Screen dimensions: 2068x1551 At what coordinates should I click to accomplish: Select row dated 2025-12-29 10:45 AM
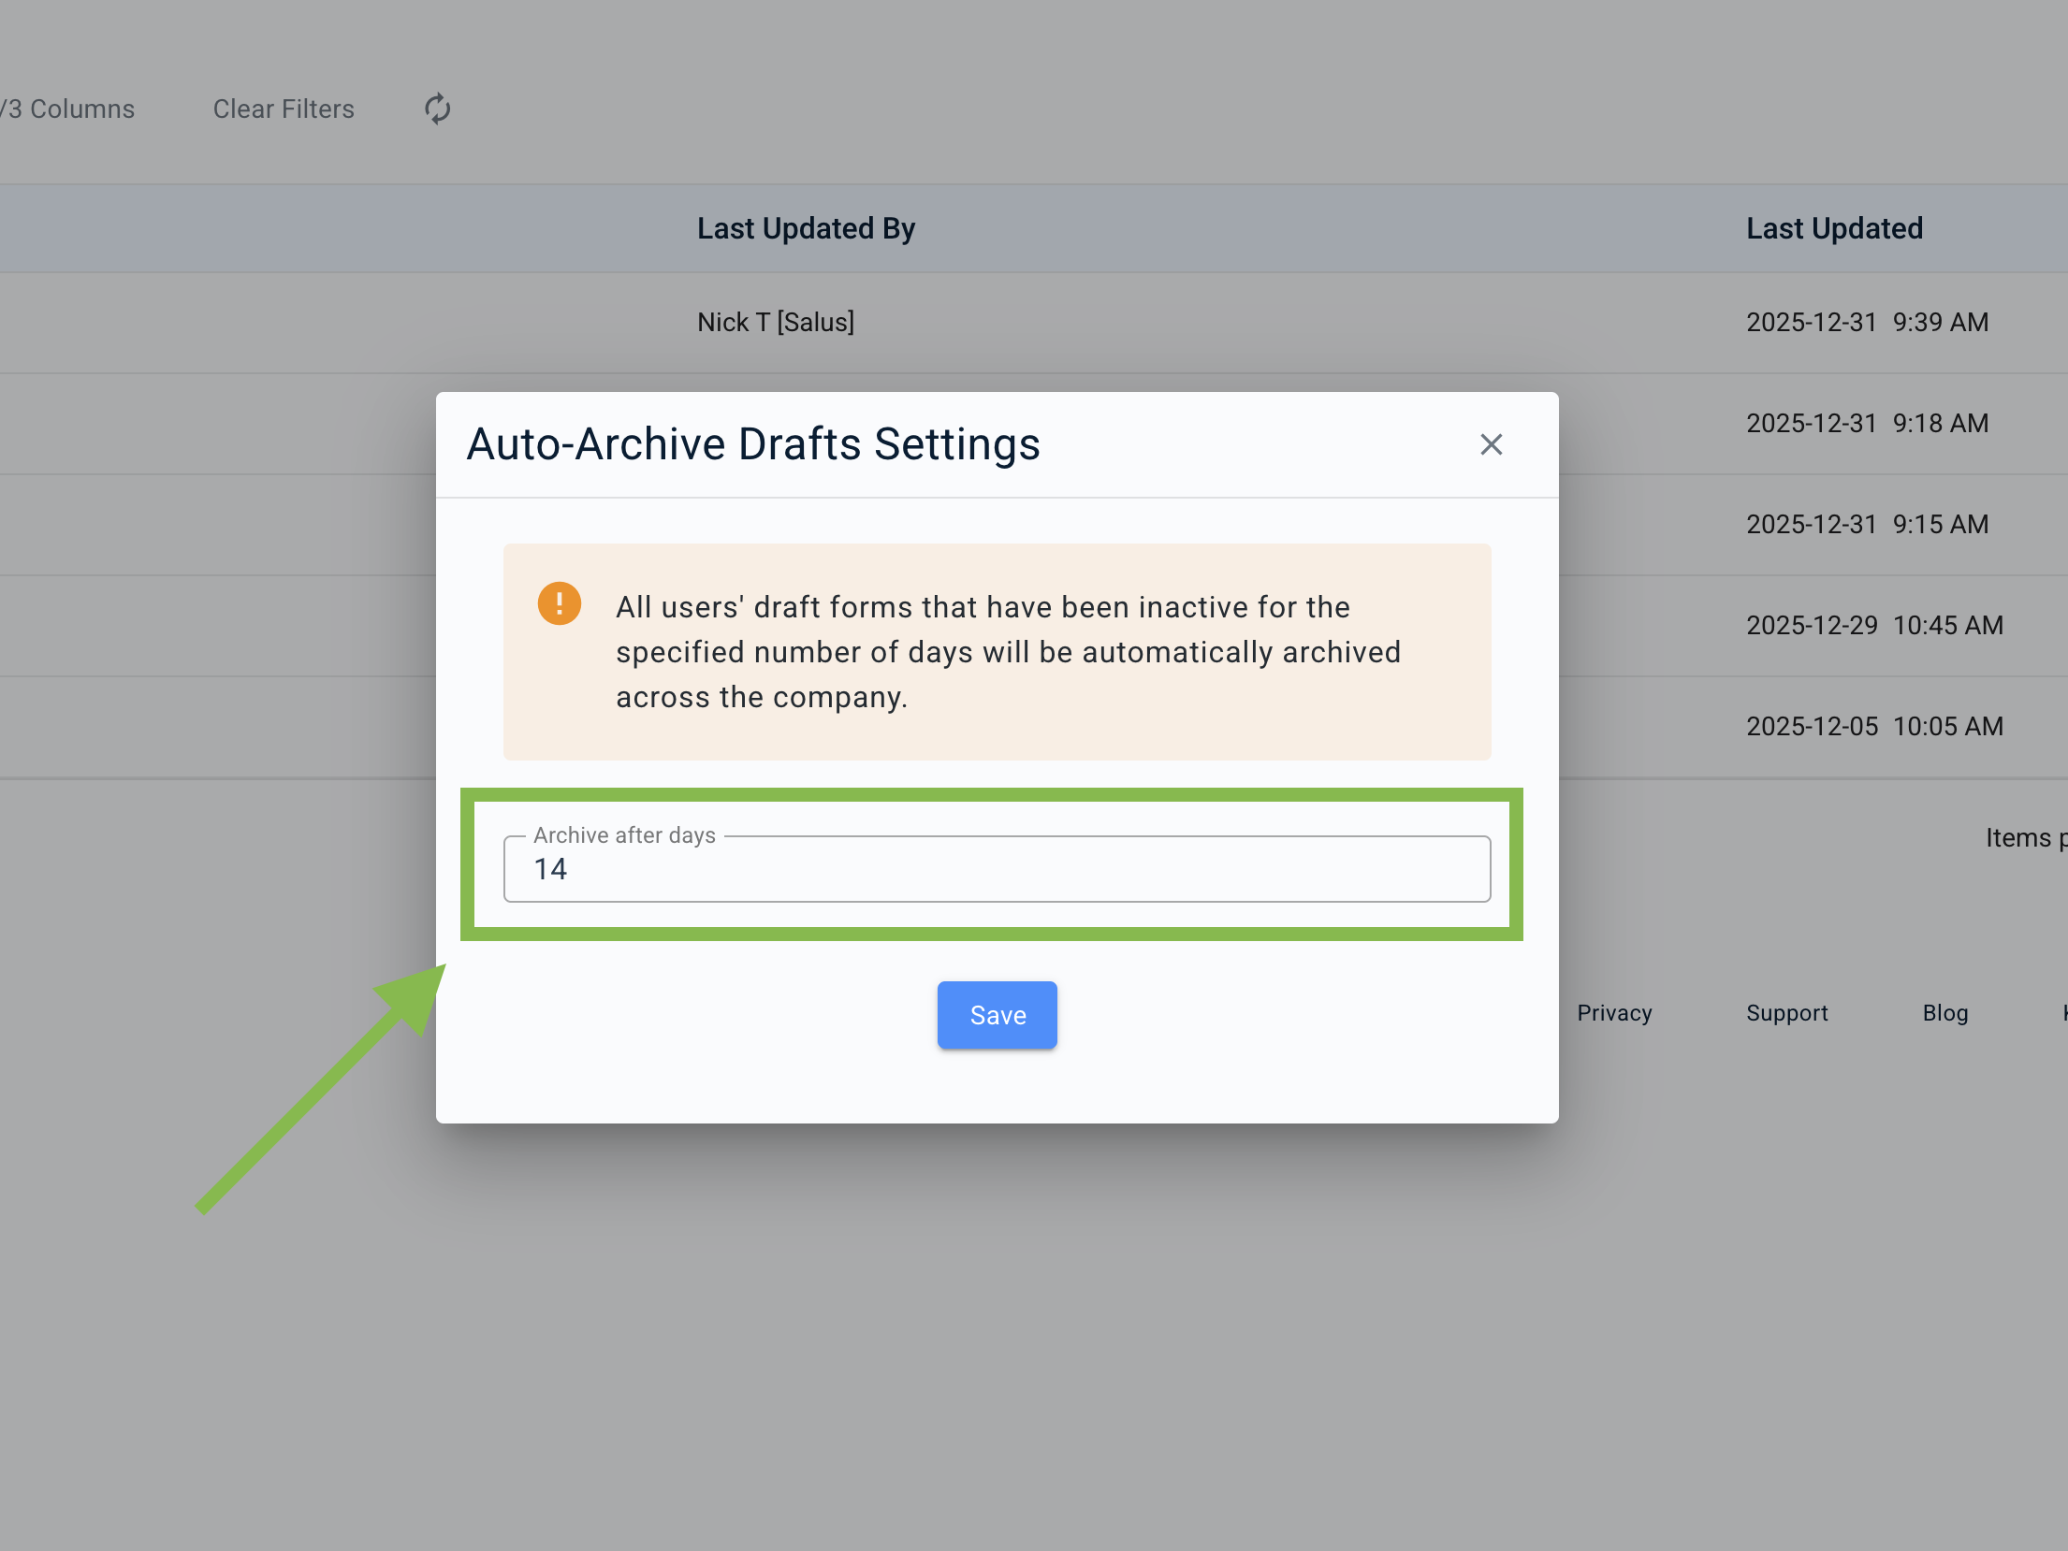(x=1873, y=626)
